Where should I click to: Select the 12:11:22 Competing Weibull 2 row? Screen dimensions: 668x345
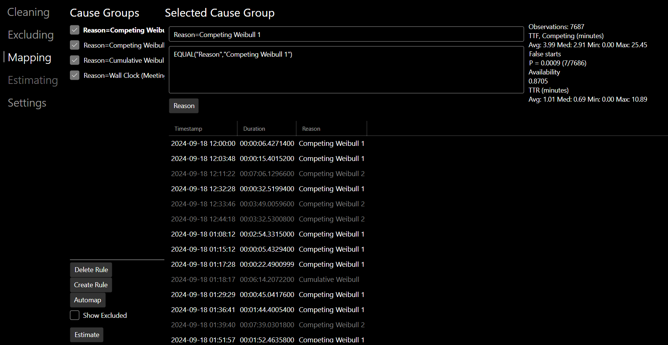pyautogui.click(x=268, y=174)
